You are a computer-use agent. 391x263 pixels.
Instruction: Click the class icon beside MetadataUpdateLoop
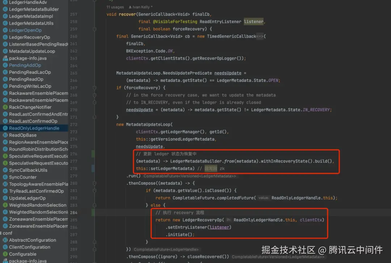click(x=5, y=51)
